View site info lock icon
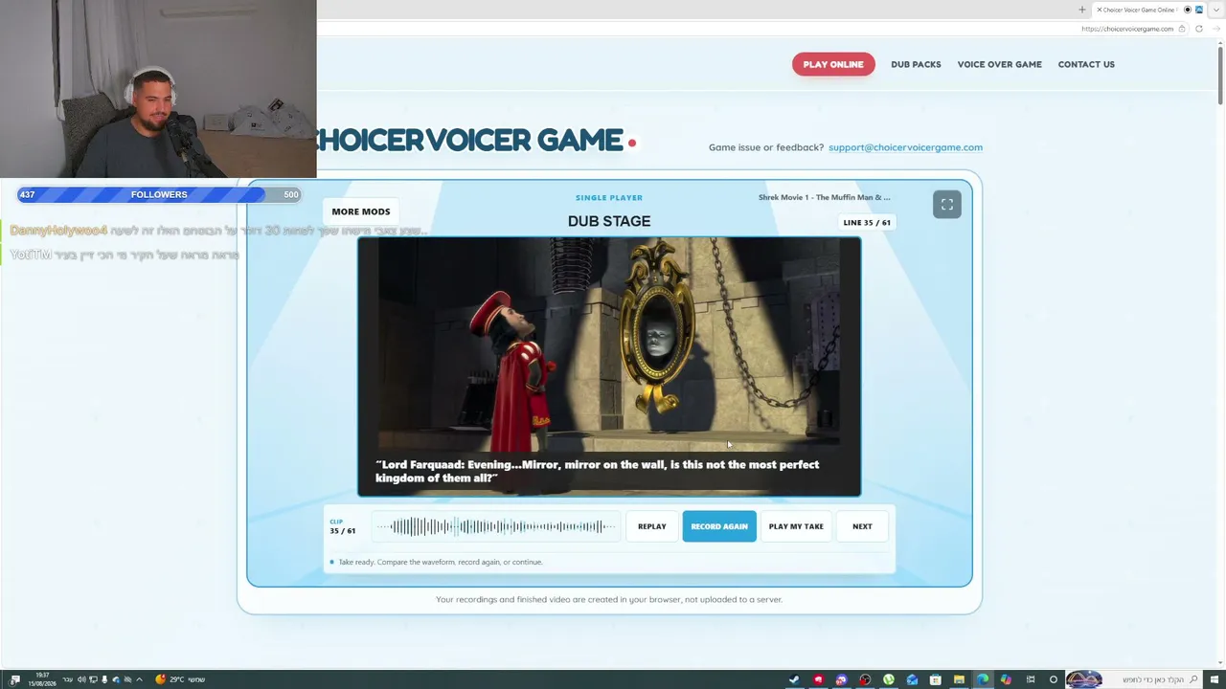This screenshot has height=689, width=1226. [1182, 29]
